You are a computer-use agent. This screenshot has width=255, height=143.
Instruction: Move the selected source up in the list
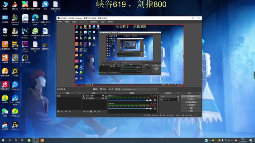click(x=95, y=112)
